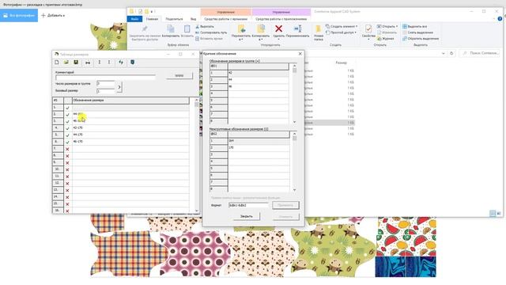Click the greyed button below Применить in the dialog
This screenshot has height=285, width=506.
285,216
